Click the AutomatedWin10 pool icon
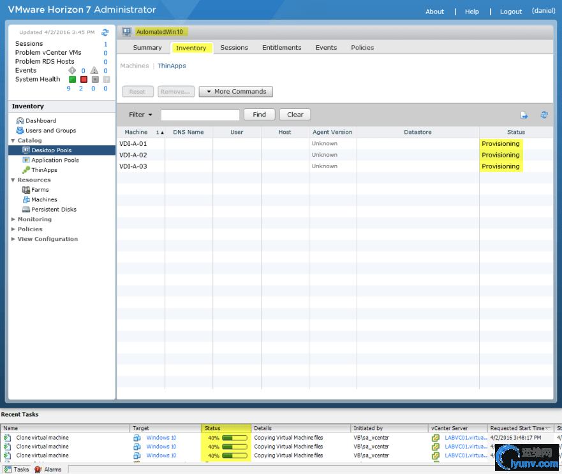 (126, 31)
